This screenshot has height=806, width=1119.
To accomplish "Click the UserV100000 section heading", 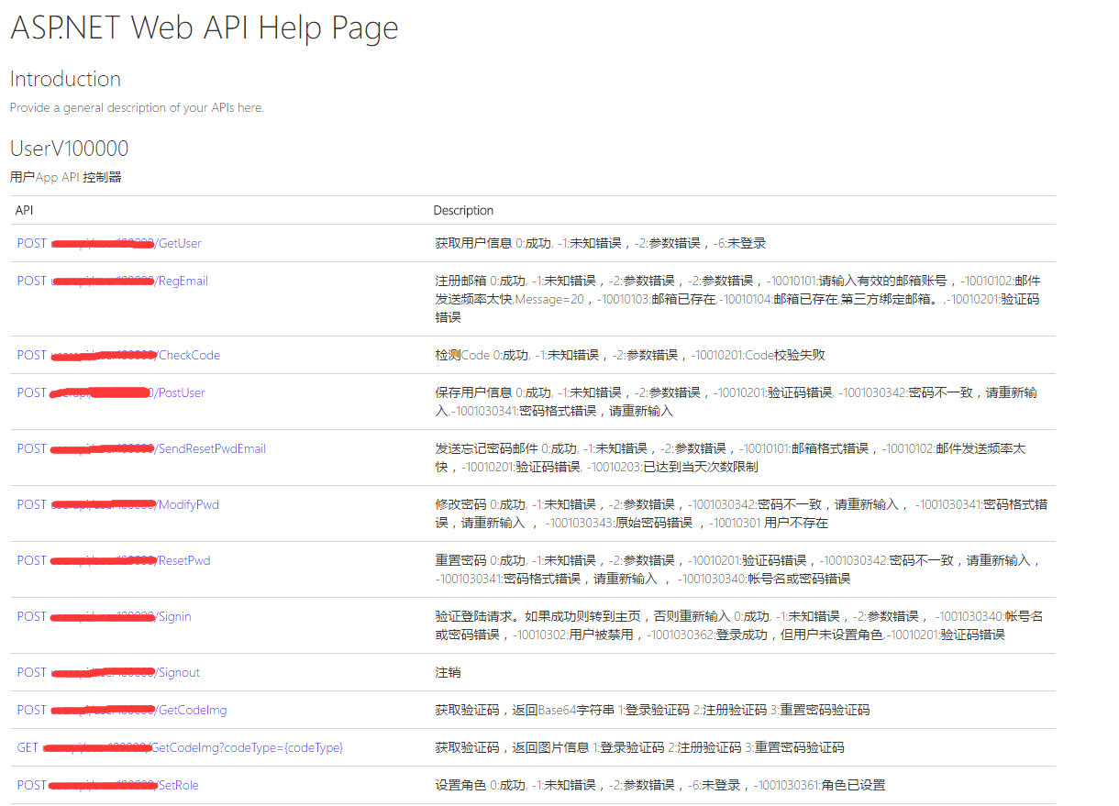I will click(69, 149).
